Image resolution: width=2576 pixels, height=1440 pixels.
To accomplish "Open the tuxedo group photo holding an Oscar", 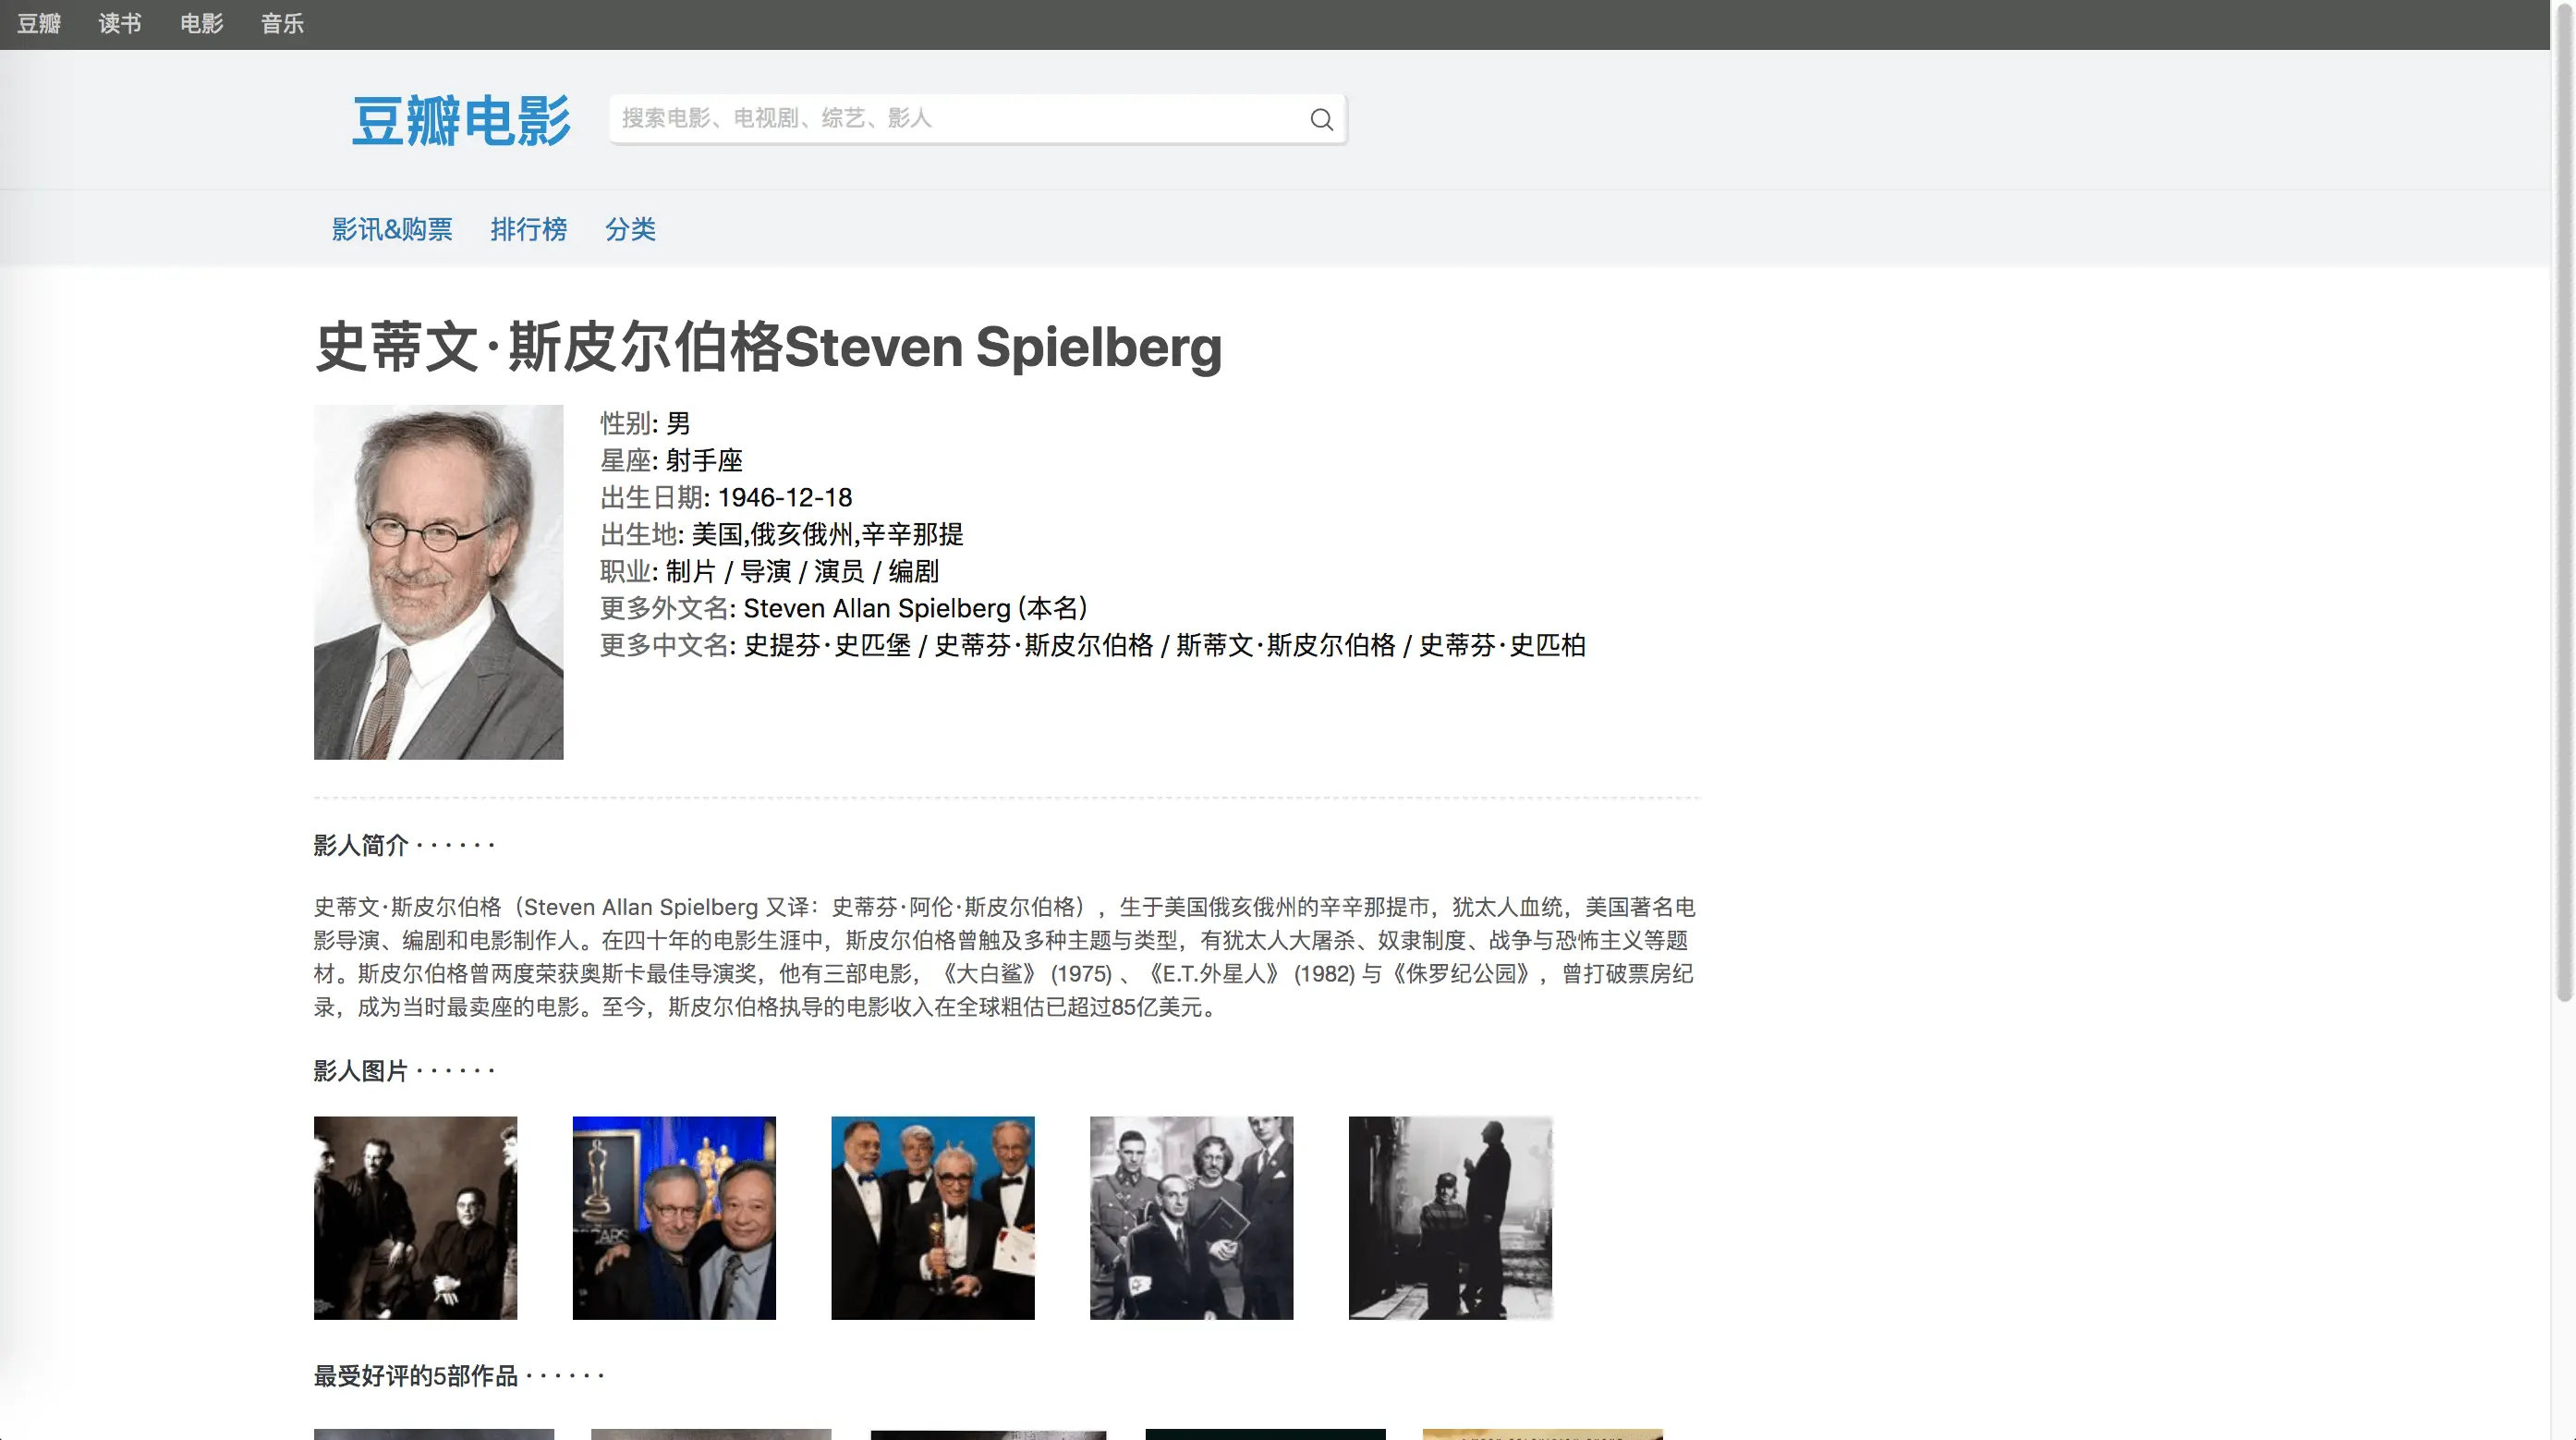I will pos(932,1218).
